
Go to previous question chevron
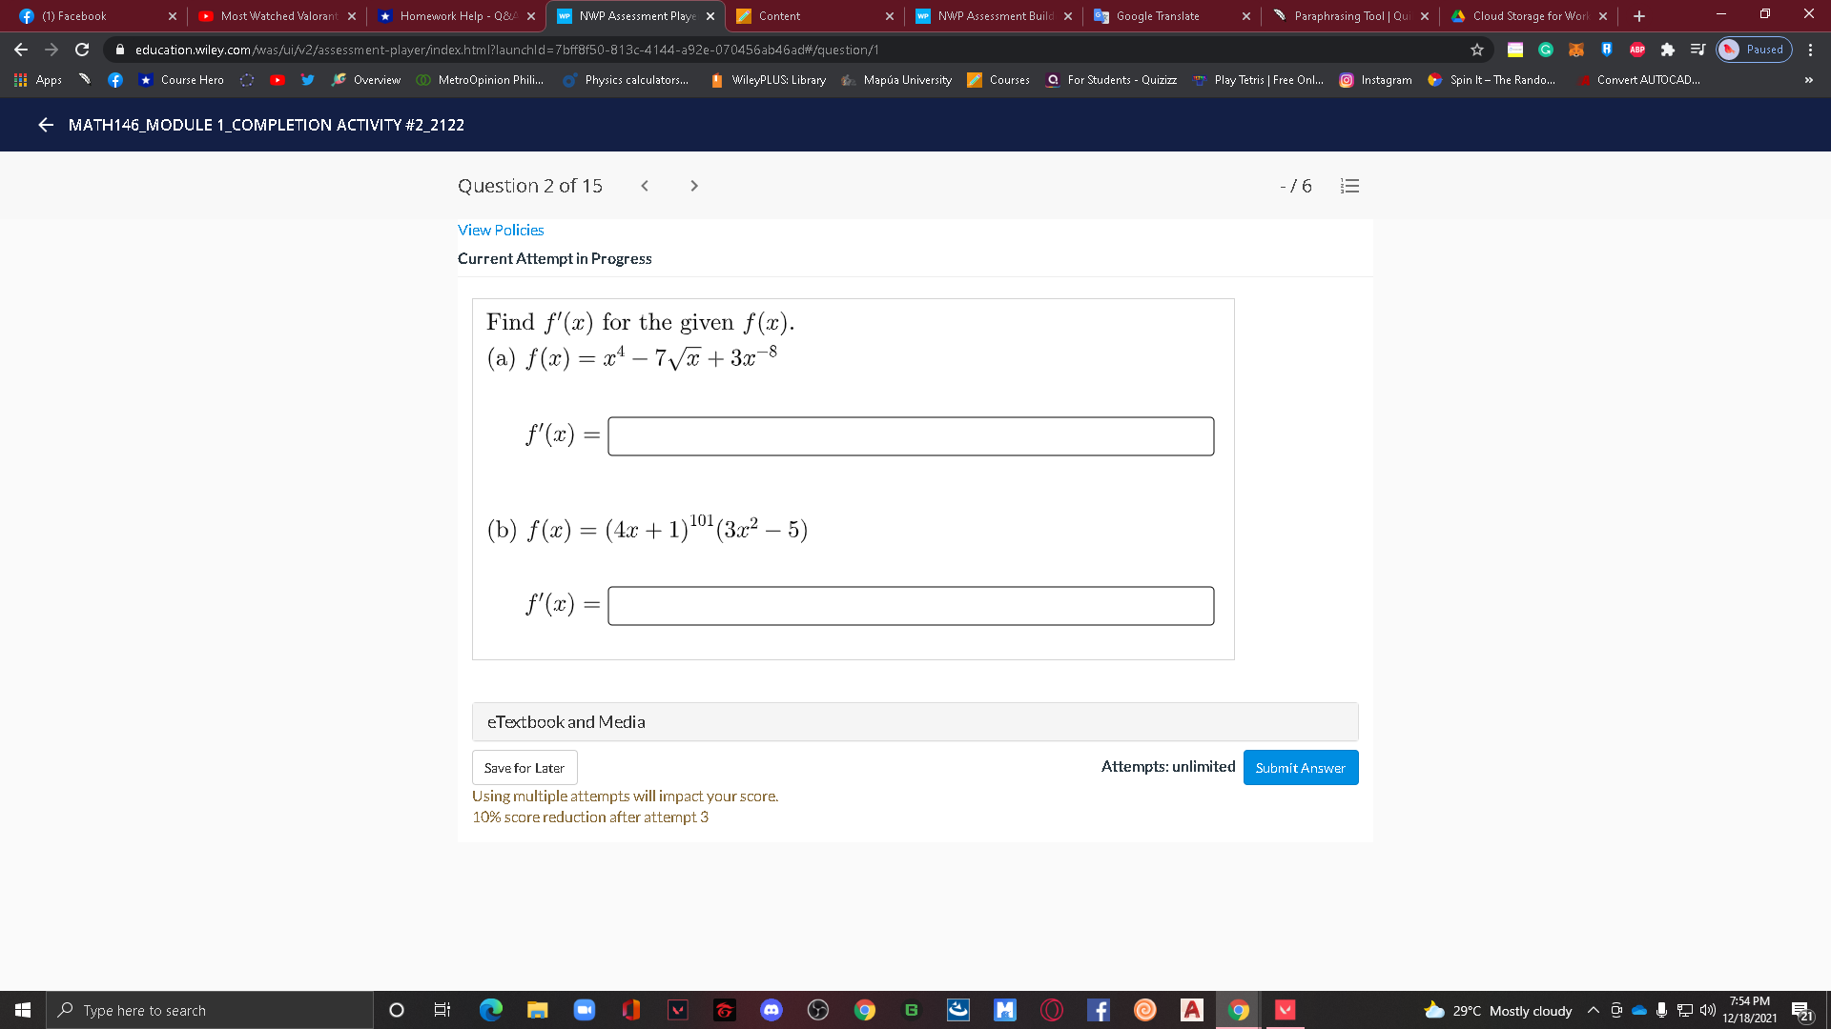(645, 186)
